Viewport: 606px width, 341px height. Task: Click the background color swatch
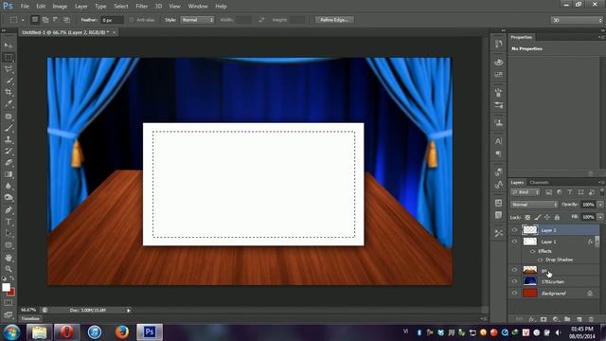pyautogui.click(x=12, y=293)
